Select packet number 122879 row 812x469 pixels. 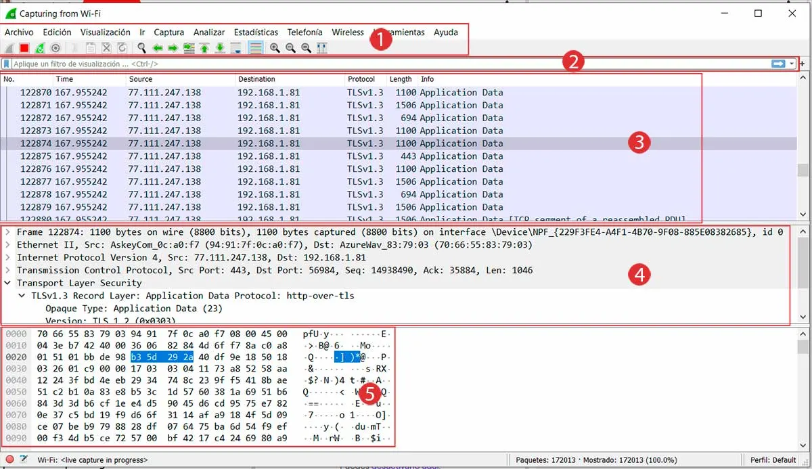click(x=399, y=207)
